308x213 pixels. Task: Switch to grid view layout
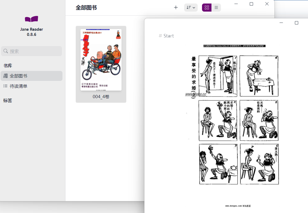click(x=207, y=8)
